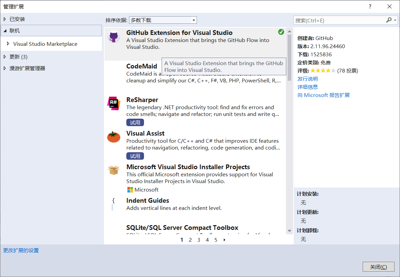Expand the 已安装 tree node

(5, 19)
